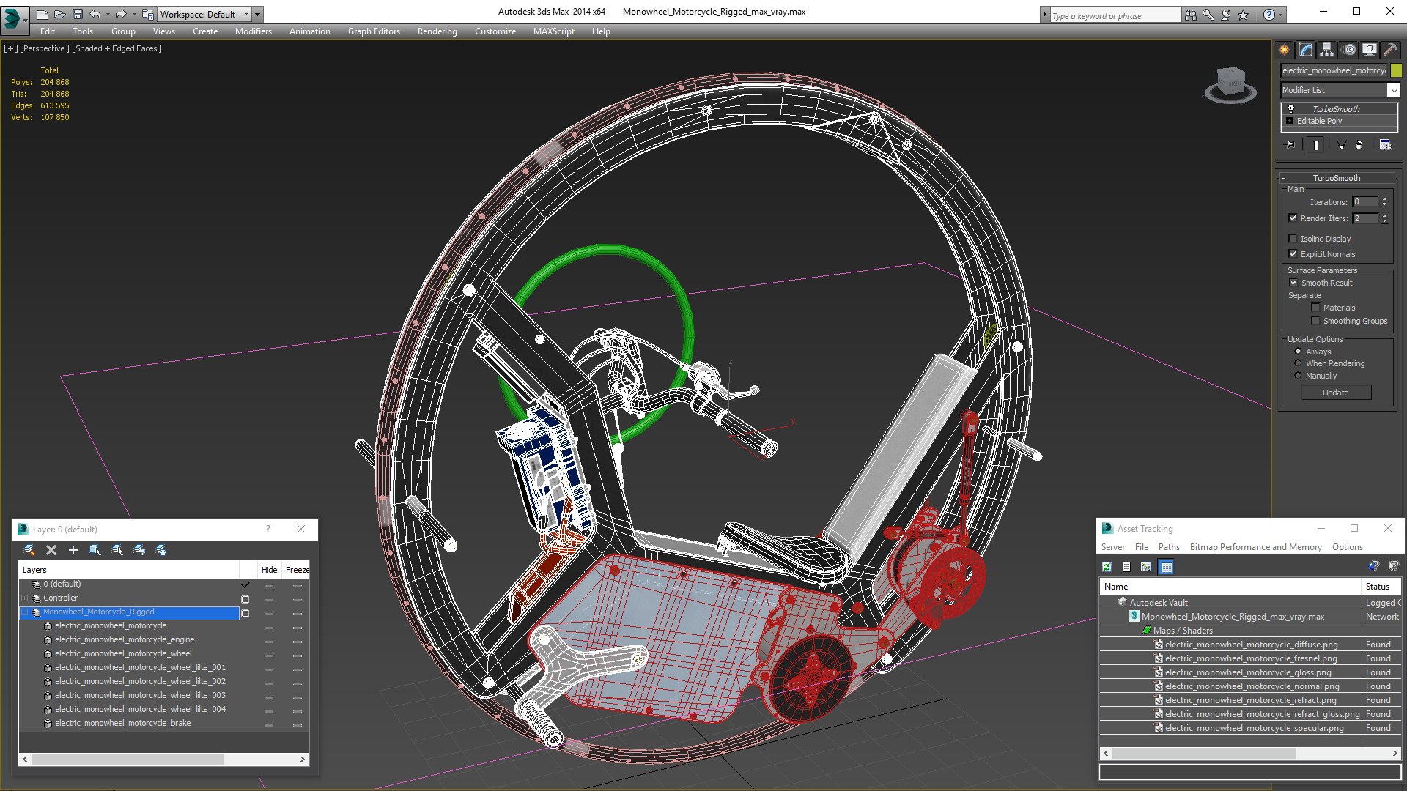Open the Rendering menu
1407x791 pixels.
pos(437,31)
